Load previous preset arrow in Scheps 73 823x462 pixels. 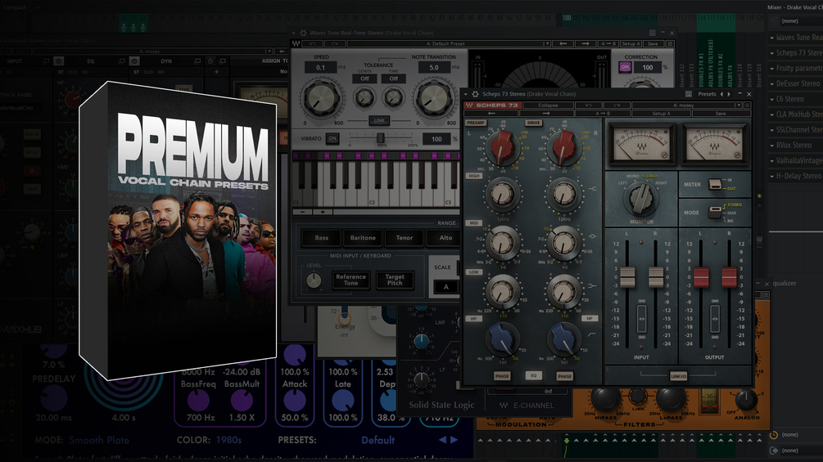tap(492, 113)
